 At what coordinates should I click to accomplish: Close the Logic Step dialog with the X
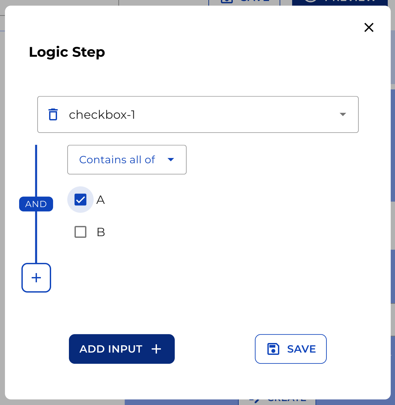[x=369, y=27]
